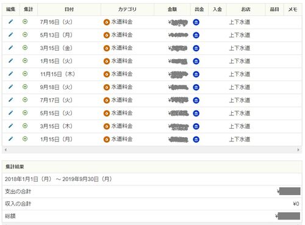Toggle aggregate icon on 1月15日 (火) row
The width and height of the screenshot is (305, 225).
[25, 61]
